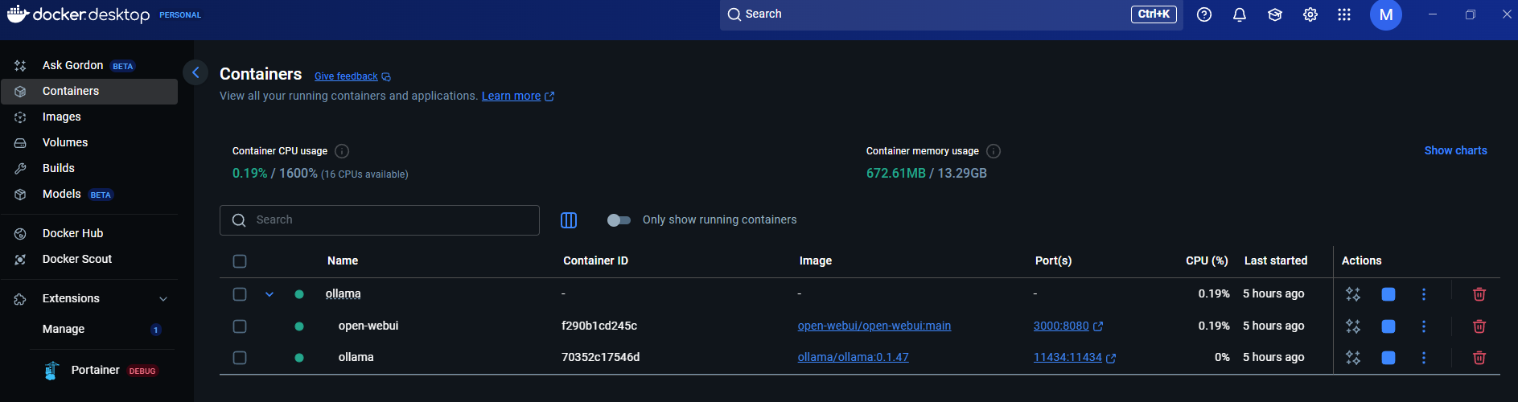Open Settings gear icon

[1310, 14]
